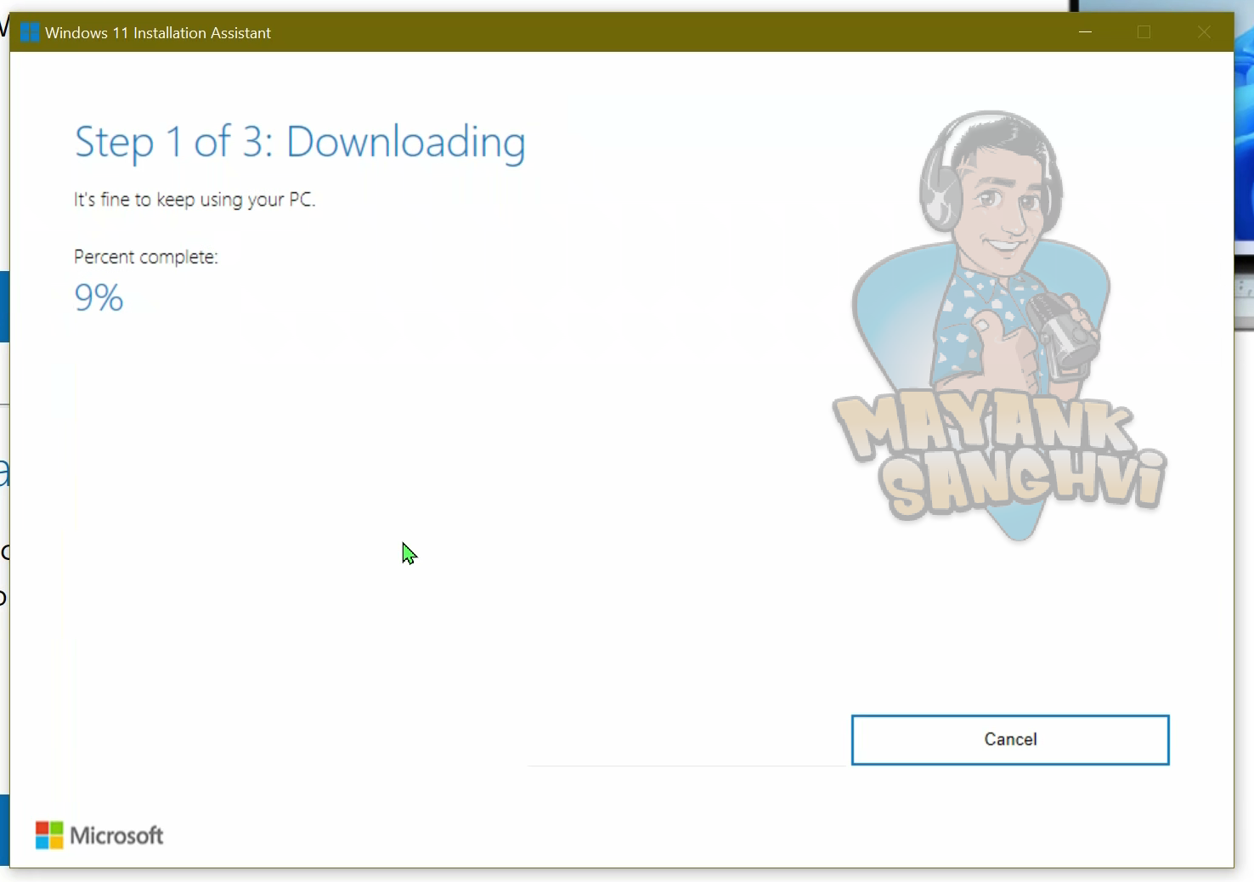Click 'It's fine to keep using your PC' text
This screenshot has width=1254, height=882.
tap(195, 200)
